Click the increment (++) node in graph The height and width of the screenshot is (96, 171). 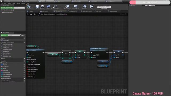tap(66, 53)
